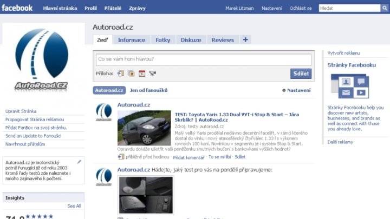Click the Zdroj: testy.autoroad.cz text
The width and height of the screenshot is (390, 219).
point(199,127)
